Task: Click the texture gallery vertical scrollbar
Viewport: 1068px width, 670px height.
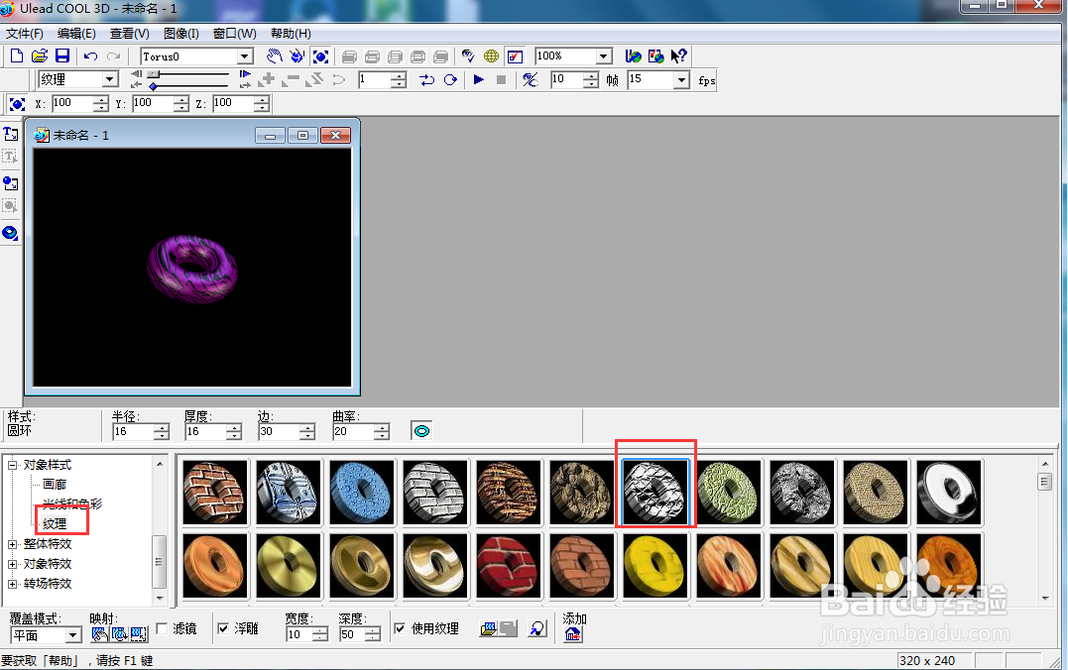Action: (x=1045, y=531)
